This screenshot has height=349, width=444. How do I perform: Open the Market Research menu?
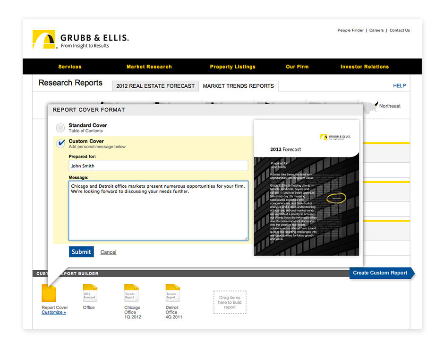tap(149, 67)
